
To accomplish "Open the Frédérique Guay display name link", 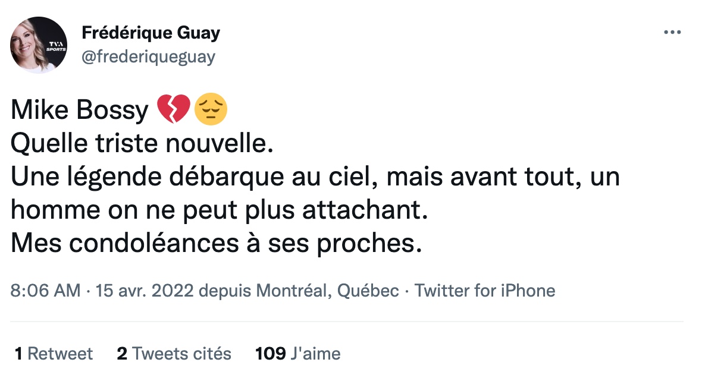I will [151, 33].
